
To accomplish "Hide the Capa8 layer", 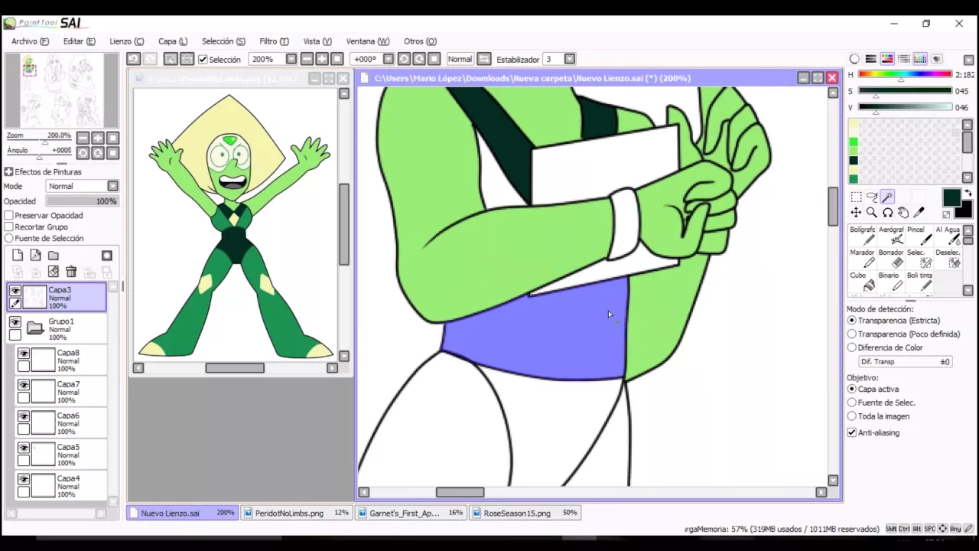I will pos(24,354).
